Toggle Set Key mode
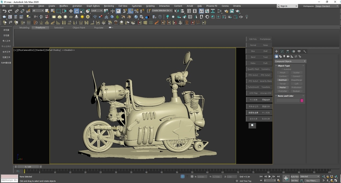Image resolution: width=341 pixels, height=183 pixels. [x=295, y=181]
